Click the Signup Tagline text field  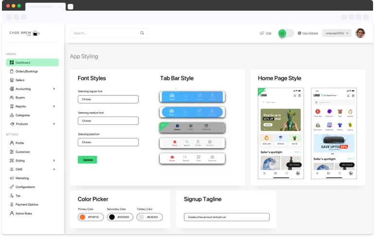pyautogui.click(x=226, y=217)
